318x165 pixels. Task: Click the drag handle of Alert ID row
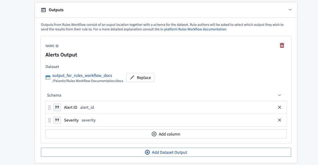pos(49,108)
